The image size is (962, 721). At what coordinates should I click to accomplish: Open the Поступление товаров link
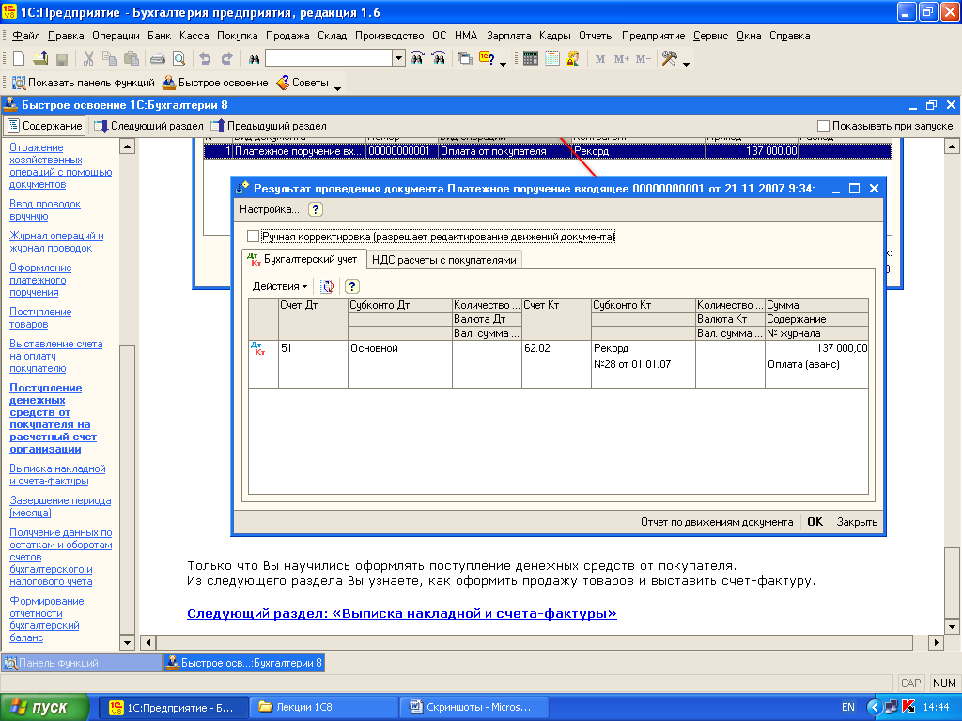tap(40, 317)
